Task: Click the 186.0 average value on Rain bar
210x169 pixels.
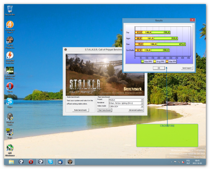Action: [153, 44]
